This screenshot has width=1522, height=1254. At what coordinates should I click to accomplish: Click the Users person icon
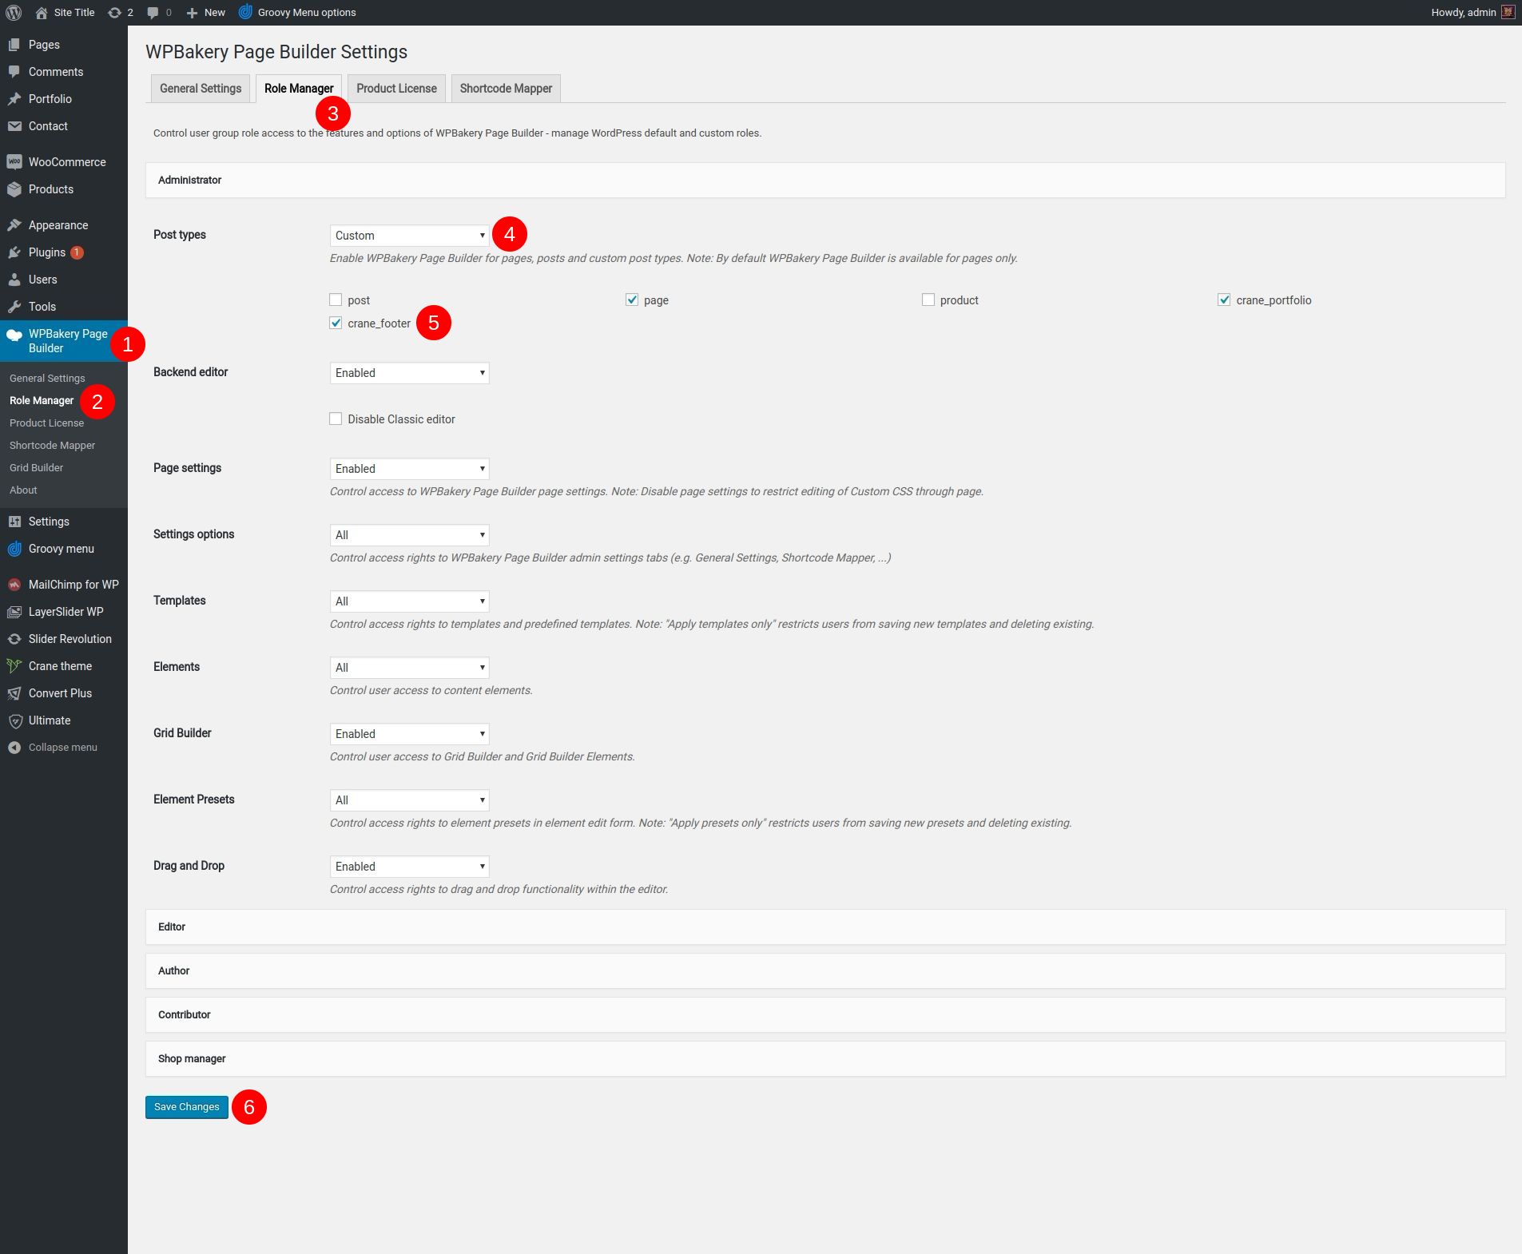point(14,280)
